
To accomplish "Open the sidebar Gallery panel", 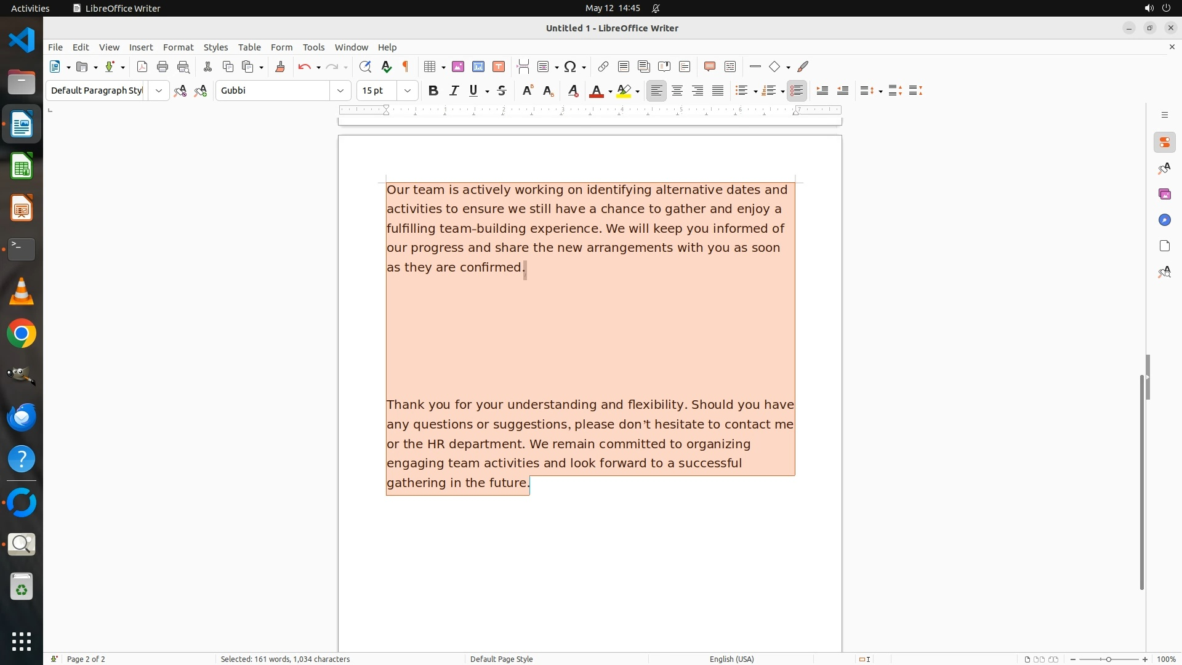I will click(x=1164, y=195).
